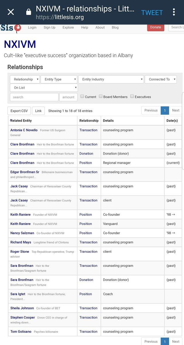This screenshot has width=184, height=345.
Task: Open Sara Bronfman Donation relationship link
Action: (86, 280)
